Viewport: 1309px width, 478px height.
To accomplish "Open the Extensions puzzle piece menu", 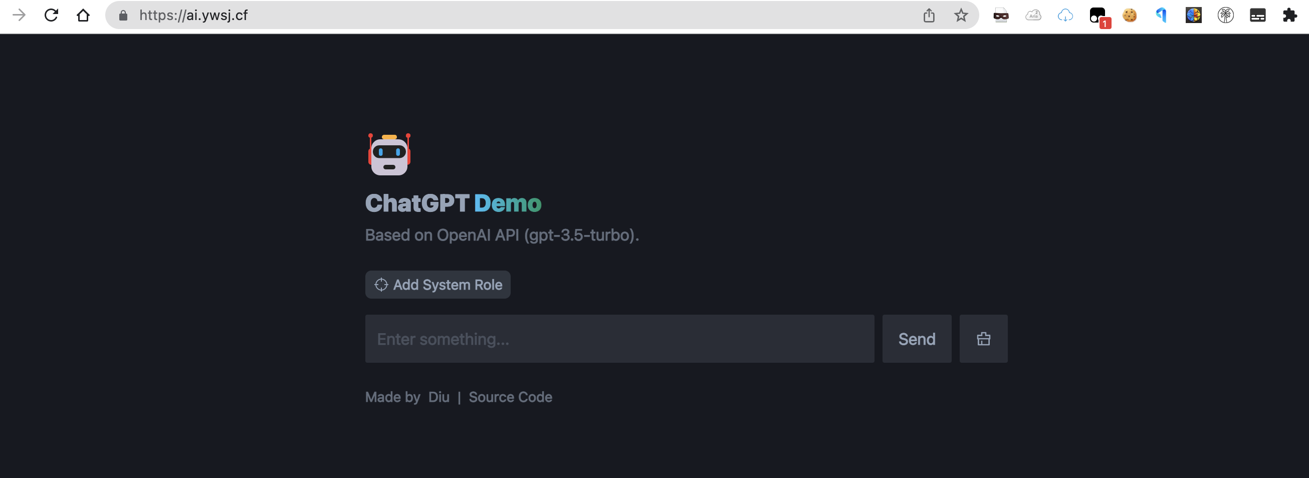I will point(1289,15).
